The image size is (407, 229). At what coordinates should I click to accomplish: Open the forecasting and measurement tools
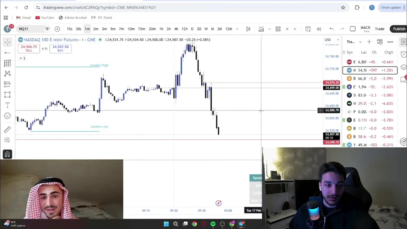(x=7, y=84)
